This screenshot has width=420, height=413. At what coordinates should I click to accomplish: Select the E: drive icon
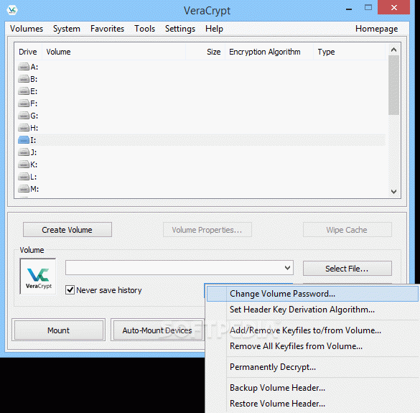tap(24, 91)
